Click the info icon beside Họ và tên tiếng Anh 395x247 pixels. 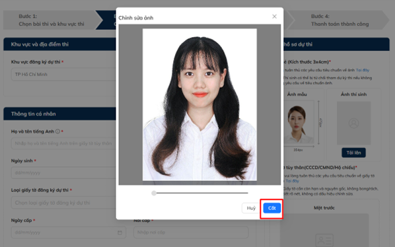click(57, 131)
